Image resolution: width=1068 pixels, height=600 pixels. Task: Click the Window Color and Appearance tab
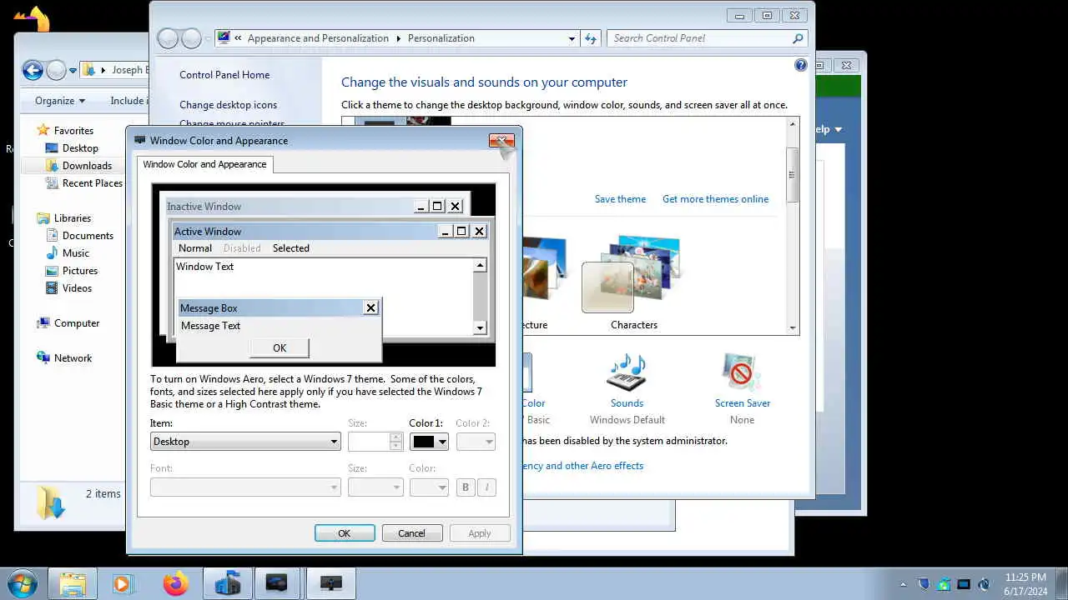tap(204, 164)
